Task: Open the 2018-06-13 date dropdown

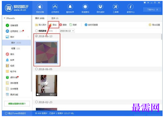Action: coord(67,31)
